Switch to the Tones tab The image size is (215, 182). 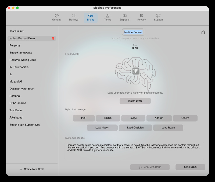coord(107,17)
